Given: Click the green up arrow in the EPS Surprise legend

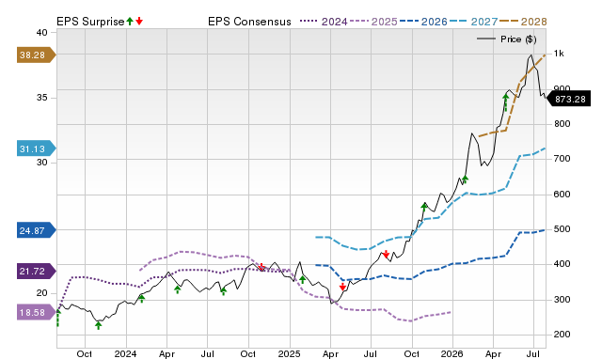Looking at the screenshot, I should click(x=130, y=21).
